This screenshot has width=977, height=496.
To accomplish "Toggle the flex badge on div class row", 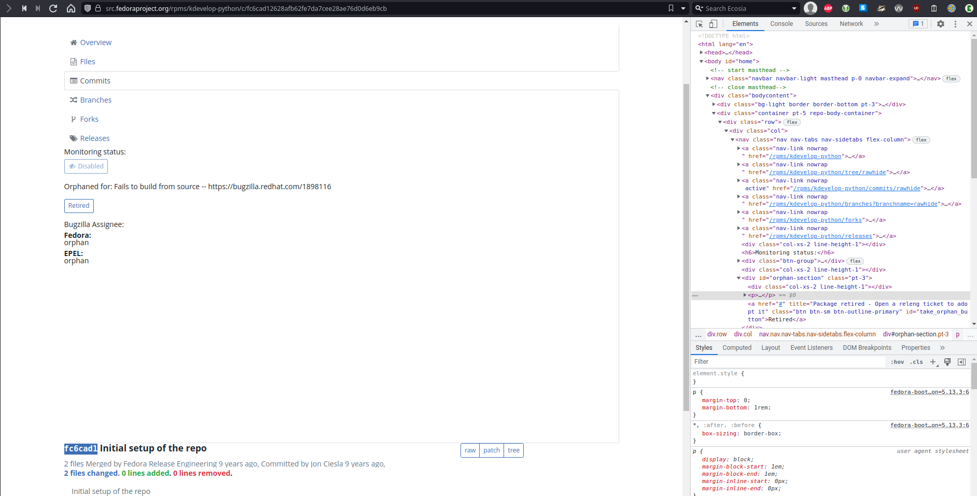I will pos(792,122).
